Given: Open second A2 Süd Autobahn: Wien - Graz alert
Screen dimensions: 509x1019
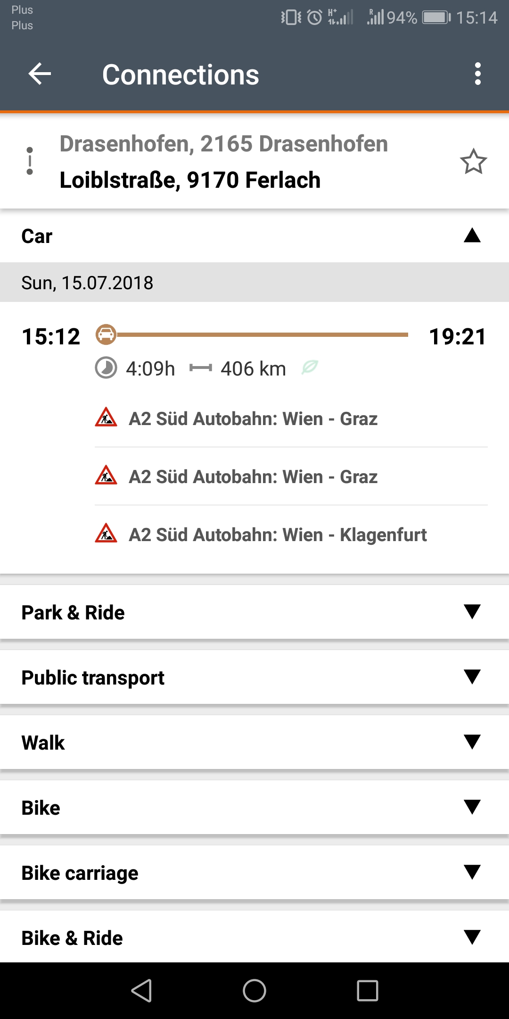Looking at the screenshot, I should [253, 477].
